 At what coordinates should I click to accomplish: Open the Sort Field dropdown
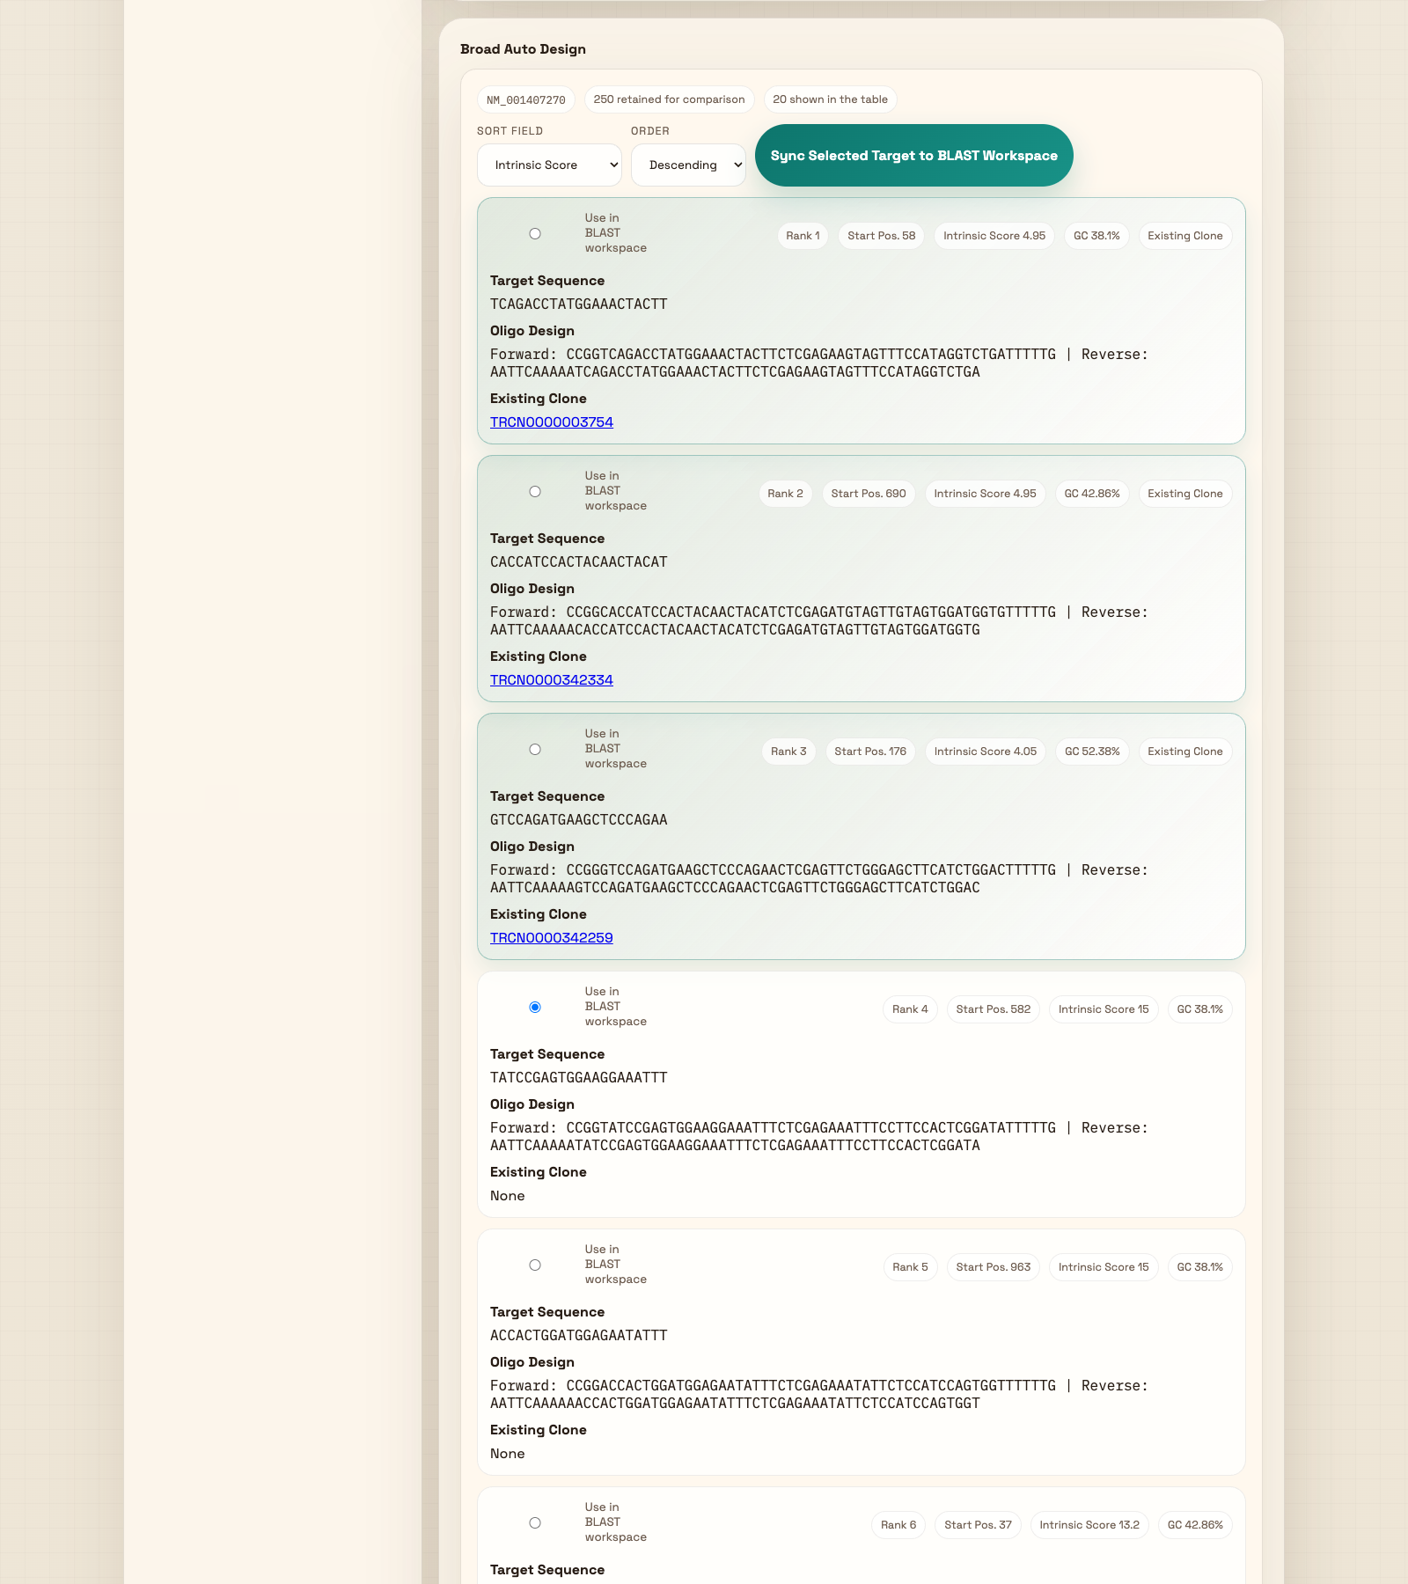[549, 165]
